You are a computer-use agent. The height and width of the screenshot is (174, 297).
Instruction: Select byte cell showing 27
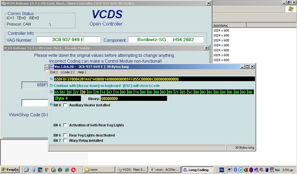click(77, 92)
